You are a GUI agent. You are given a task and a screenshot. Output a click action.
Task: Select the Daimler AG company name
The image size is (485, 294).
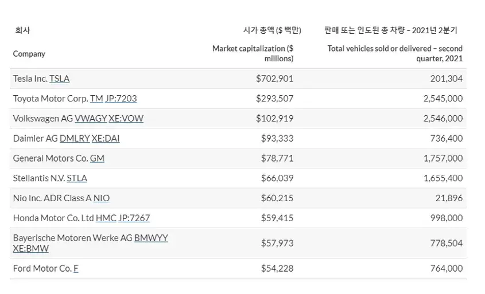tap(35, 138)
